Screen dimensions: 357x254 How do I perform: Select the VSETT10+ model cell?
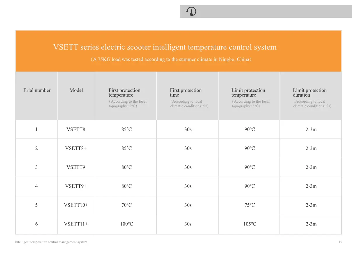click(76, 205)
